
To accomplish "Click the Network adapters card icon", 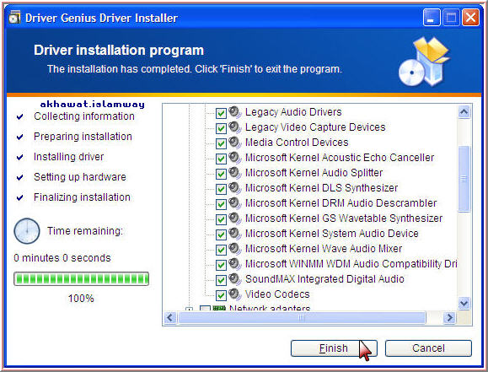I will pos(219,309).
